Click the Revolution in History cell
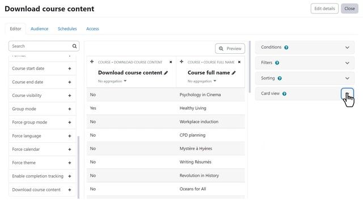 click(199, 176)
